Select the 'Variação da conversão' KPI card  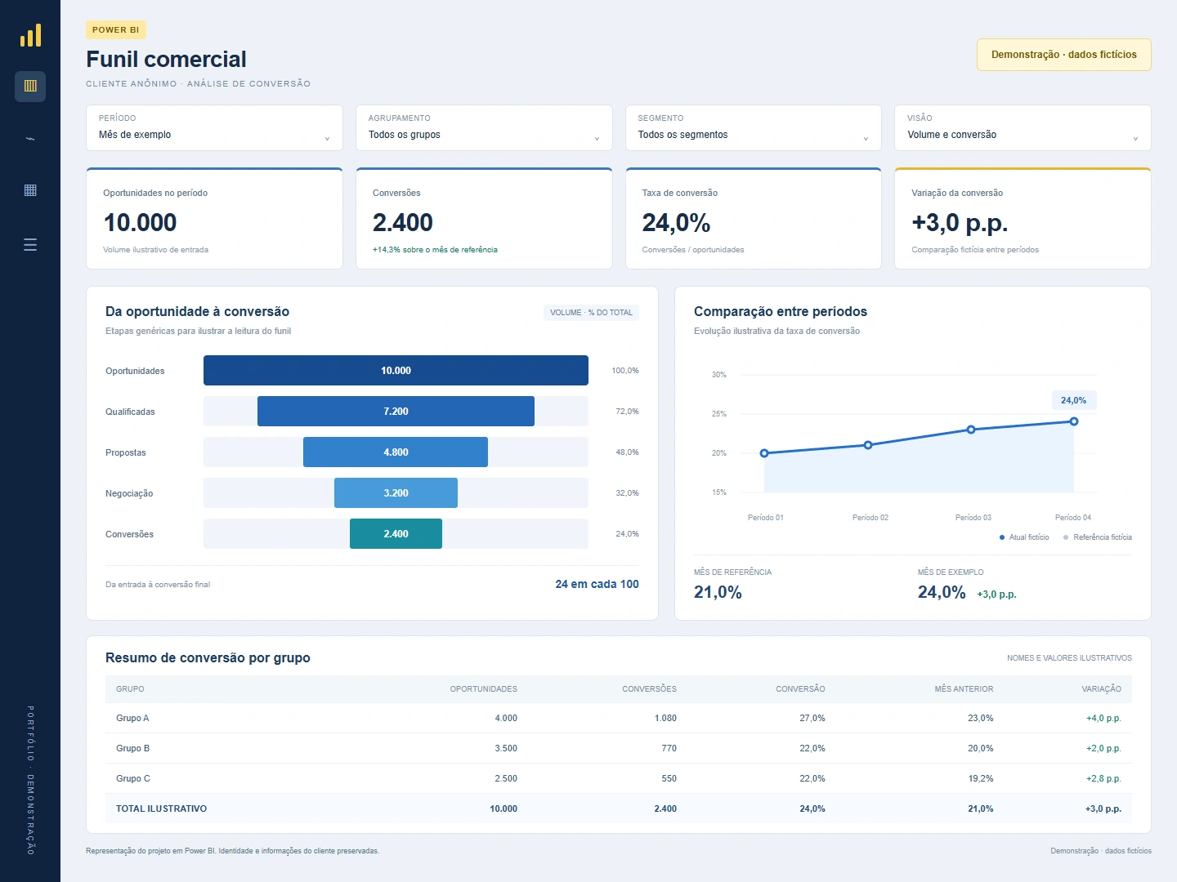pos(1023,218)
